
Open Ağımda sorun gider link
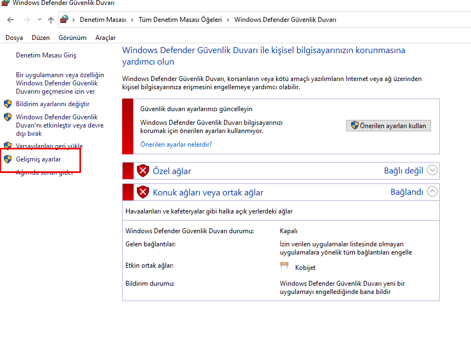44,172
